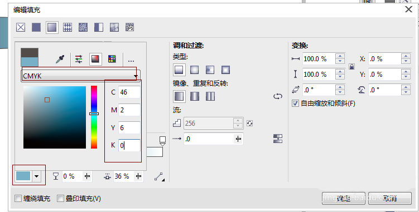Select the Uniform fill icon
The width and height of the screenshot is (419, 212).
click(x=36, y=27)
